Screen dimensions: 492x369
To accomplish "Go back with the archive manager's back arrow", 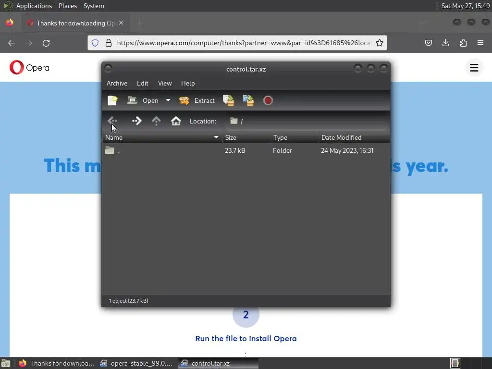I will point(112,121).
